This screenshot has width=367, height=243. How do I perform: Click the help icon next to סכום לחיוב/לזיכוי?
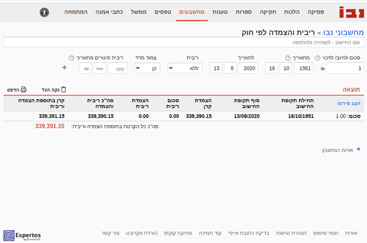pos(317,58)
